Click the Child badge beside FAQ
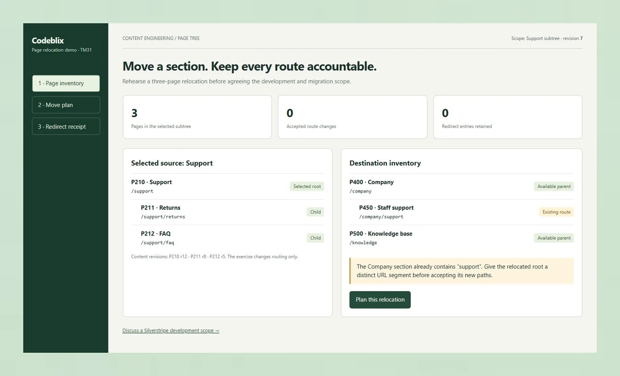This screenshot has width=620, height=376. point(315,238)
